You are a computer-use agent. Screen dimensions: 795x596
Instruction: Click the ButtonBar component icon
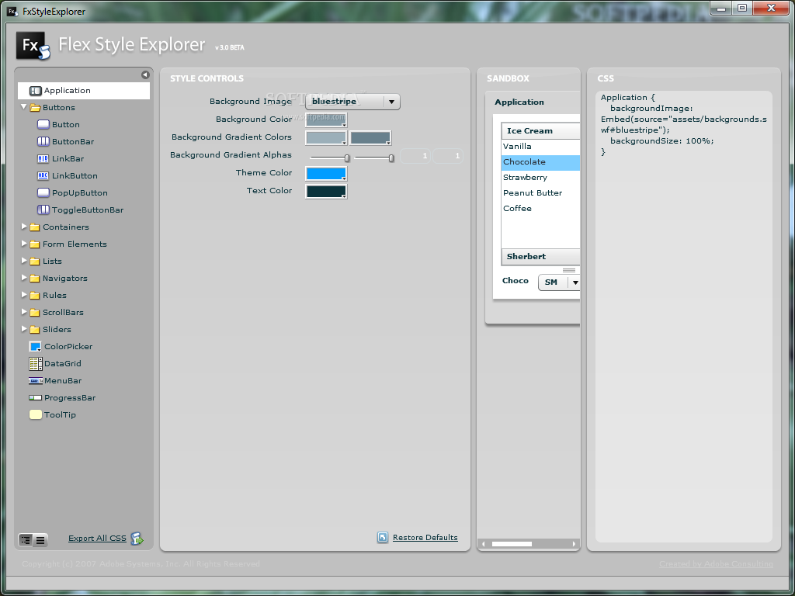(43, 141)
